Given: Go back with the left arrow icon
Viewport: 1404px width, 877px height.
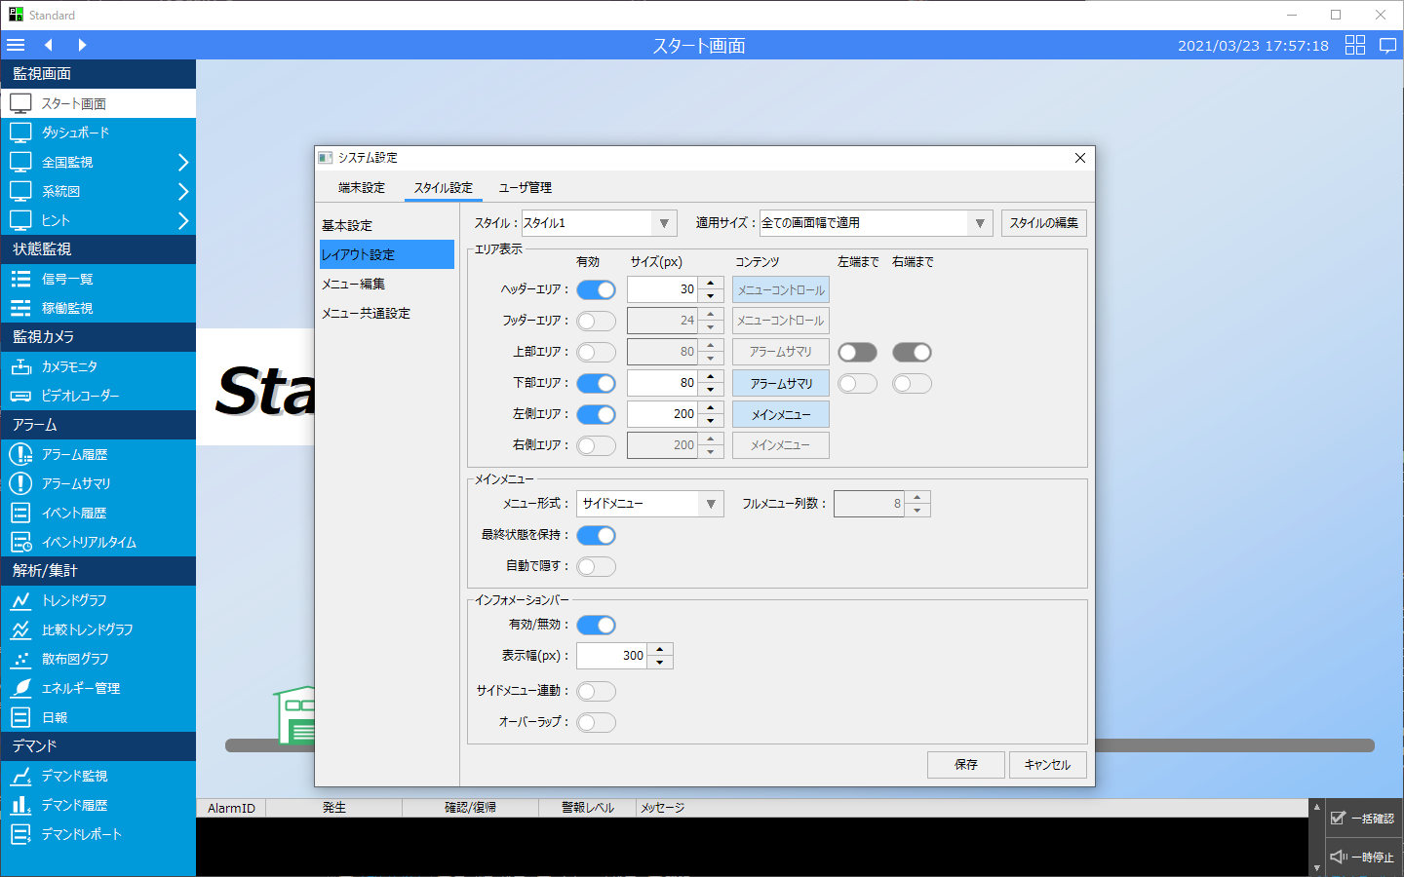Looking at the screenshot, I should (48, 45).
